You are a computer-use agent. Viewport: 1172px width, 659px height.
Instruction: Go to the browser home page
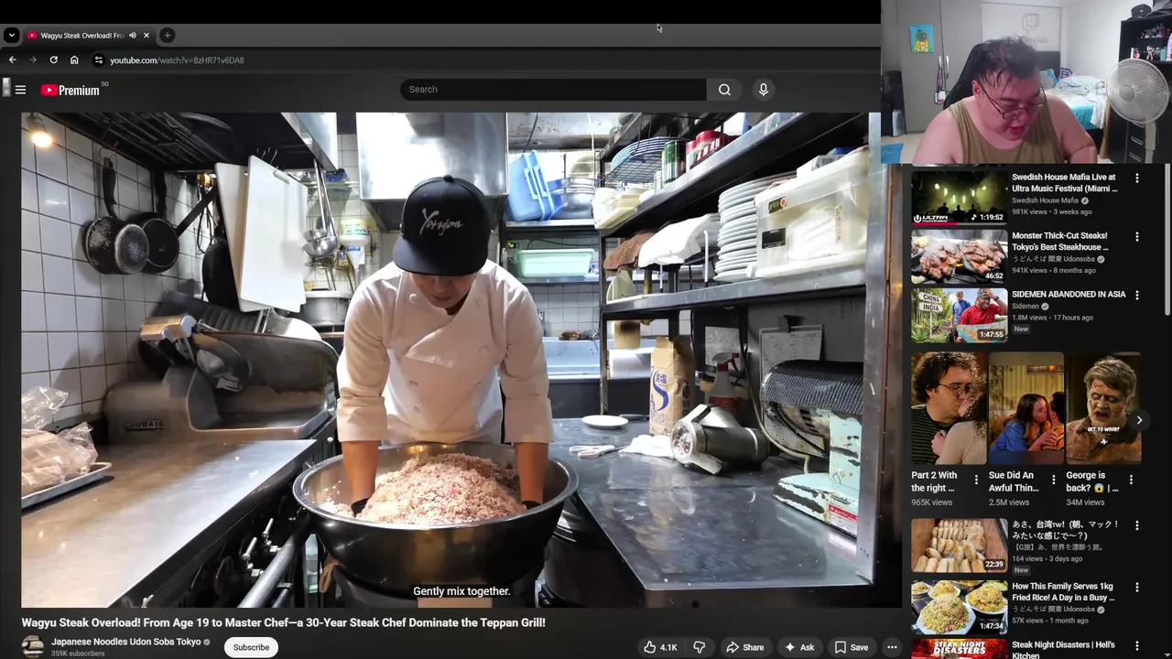pyautogui.click(x=74, y=59)
